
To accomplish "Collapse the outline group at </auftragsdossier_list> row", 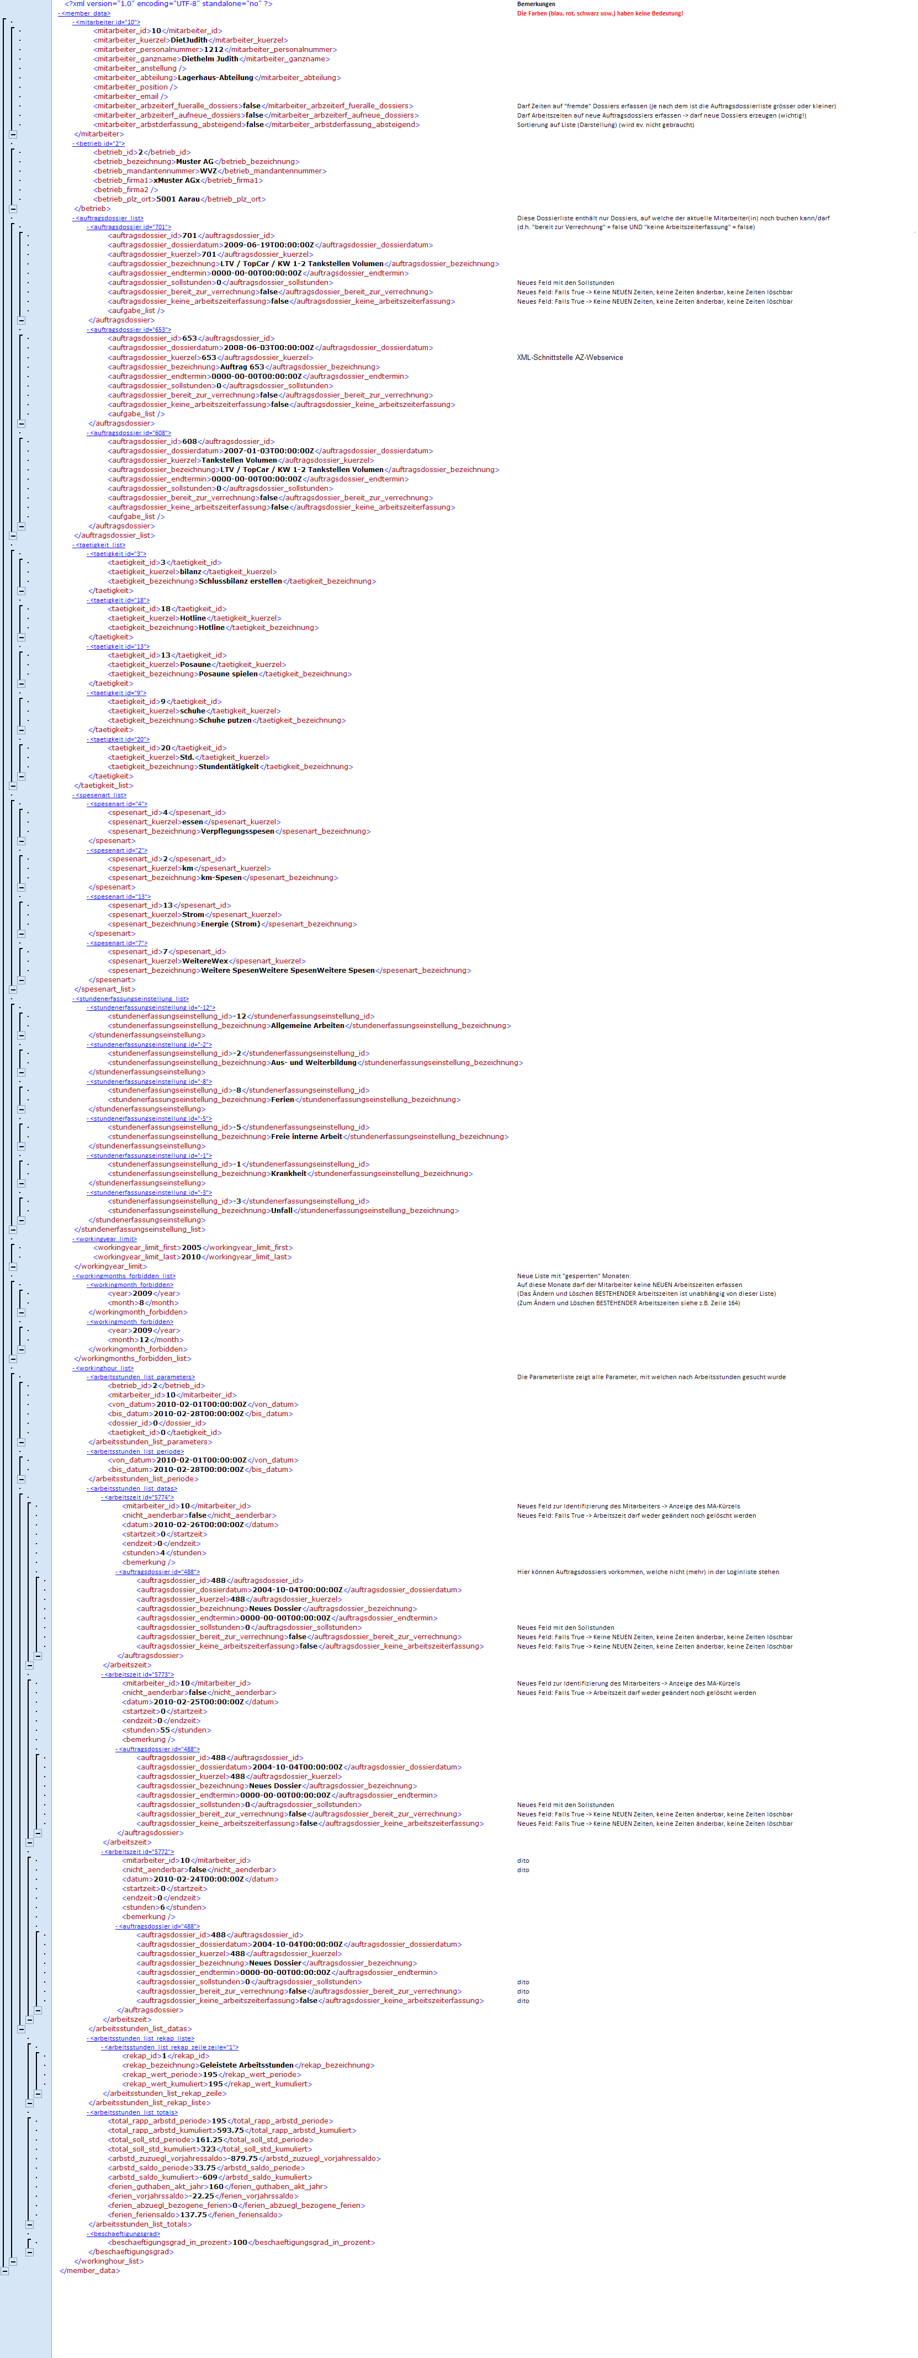I will pos(13,536).
